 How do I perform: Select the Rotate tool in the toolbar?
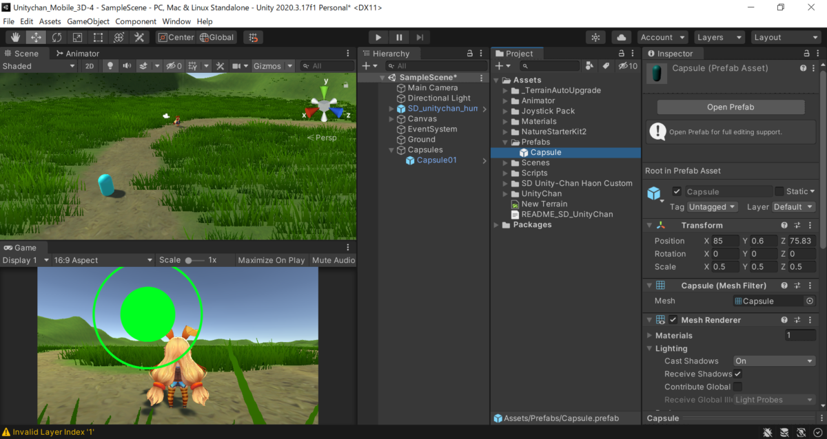point(57,37)
